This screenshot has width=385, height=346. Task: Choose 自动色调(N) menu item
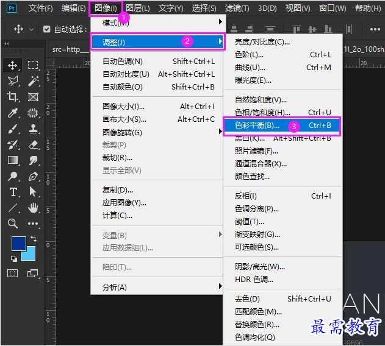(x=157, y=62)
